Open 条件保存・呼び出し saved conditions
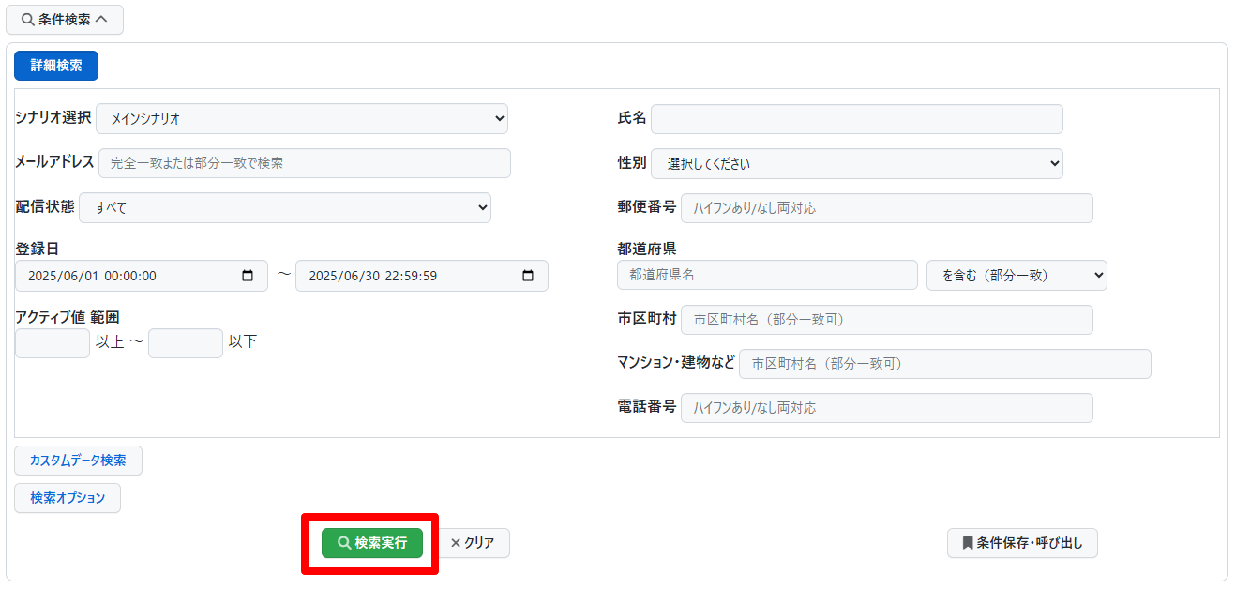This screenshot has width=1235, height=589. (1021, 543)
